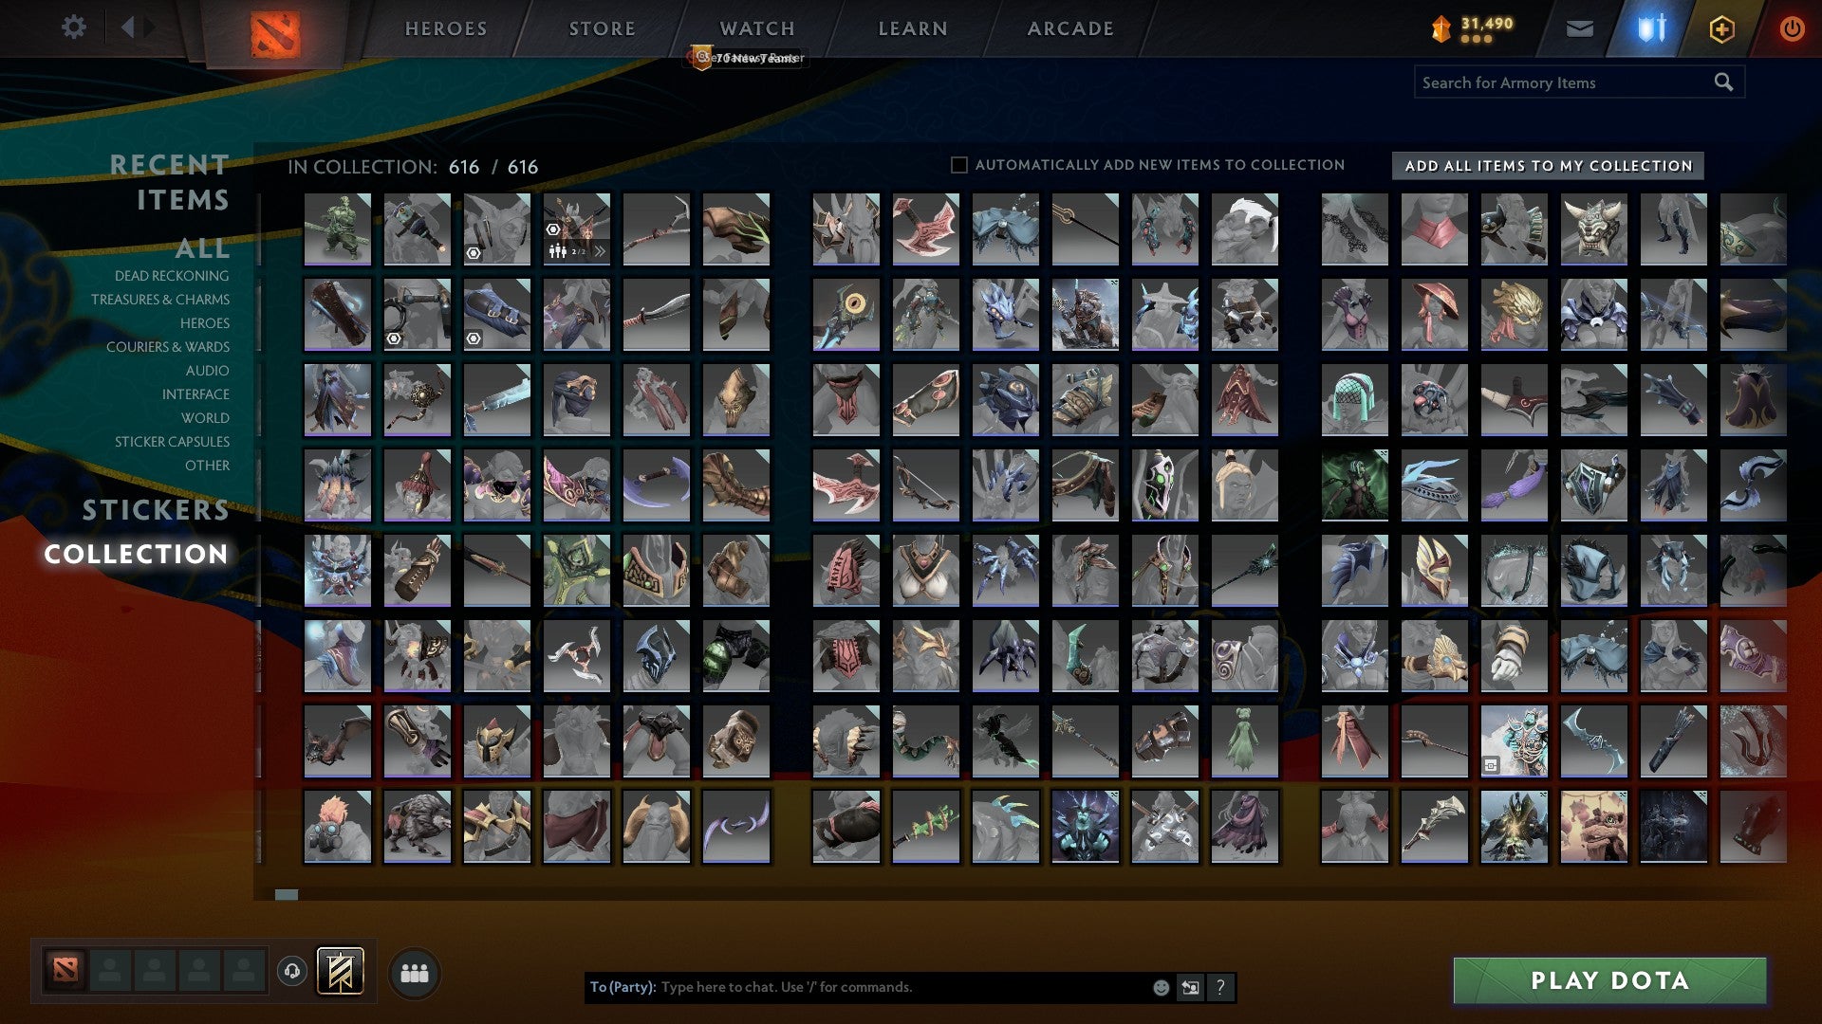This screenshot has width=1822, height=1024.
Task: Open the settings gear menu
Action: (74, 27)
